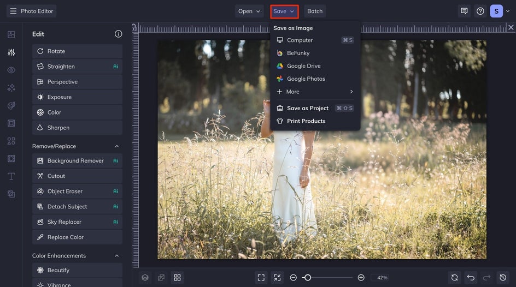The width and height of the screenshot is (516, 287).
Task: Open the Batch button
Action: coord(315,11)
